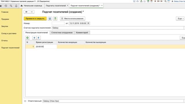Click the M memory button
This screenshot has width=185, height=104.
click(x=155, y=1)
